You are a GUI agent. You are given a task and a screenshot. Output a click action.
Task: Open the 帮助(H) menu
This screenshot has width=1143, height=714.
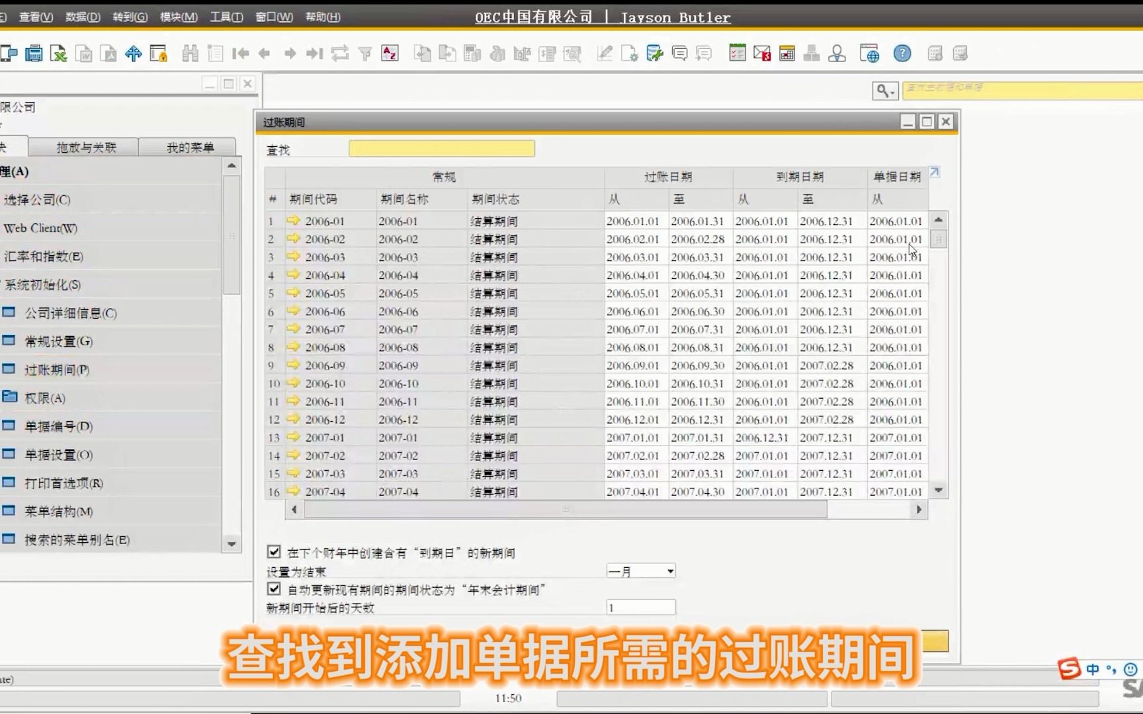coord(323,17)
